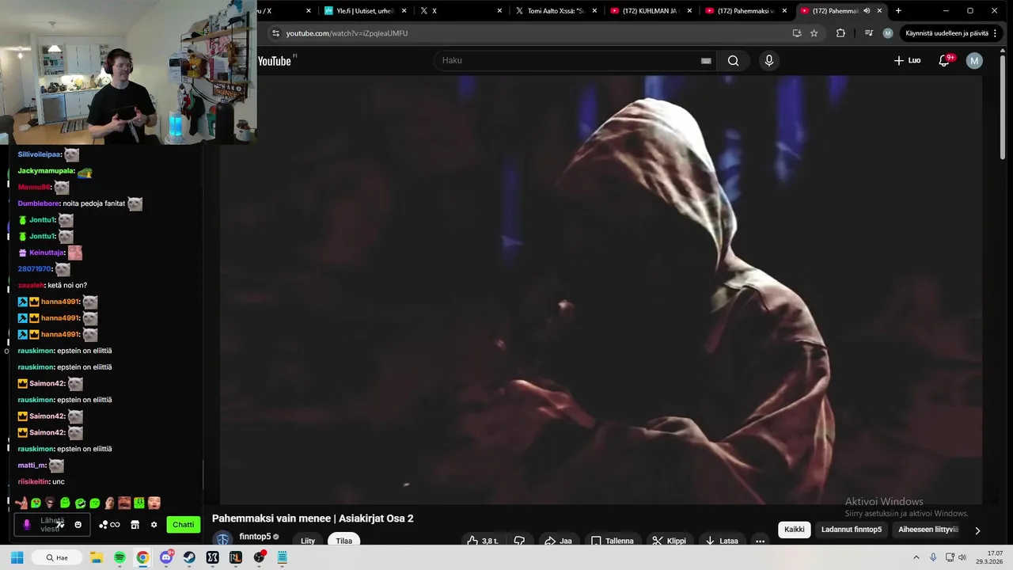
Task: Open the emote picker smiley in the chat
Action: (x=78, y=524)
